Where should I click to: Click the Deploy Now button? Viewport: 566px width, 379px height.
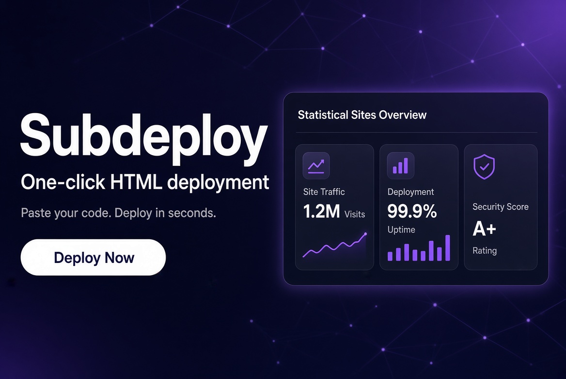[x=93, y=257]
